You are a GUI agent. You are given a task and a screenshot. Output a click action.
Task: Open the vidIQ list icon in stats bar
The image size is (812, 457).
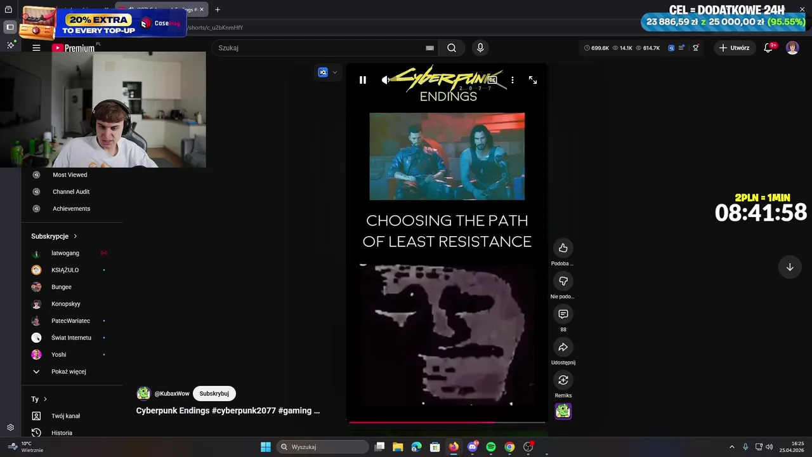coord(681,48)
